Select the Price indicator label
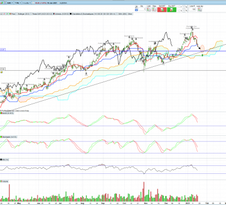Image resolution: width=226 pixels, height=205 pixels. tap(12, 14)
